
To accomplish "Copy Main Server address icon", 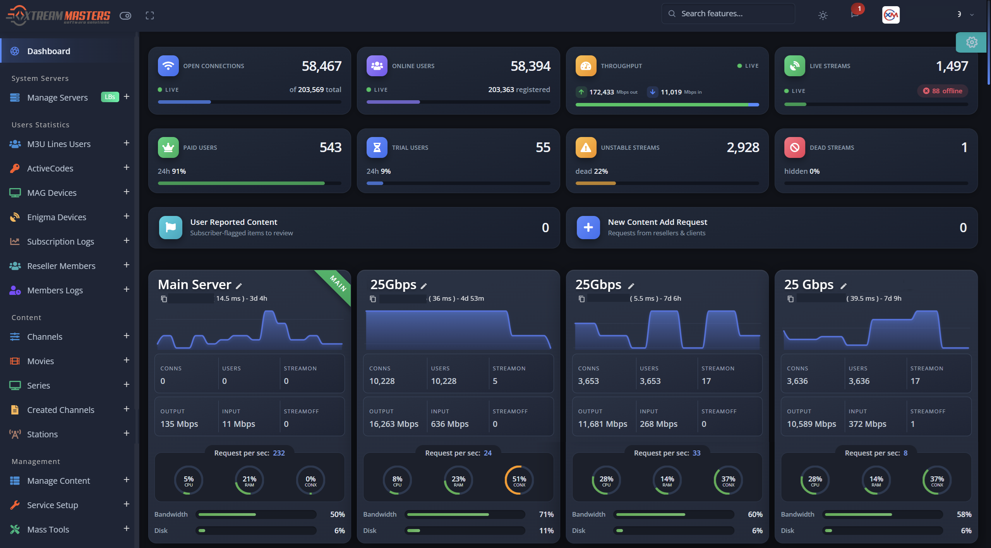I will [164, 299].
